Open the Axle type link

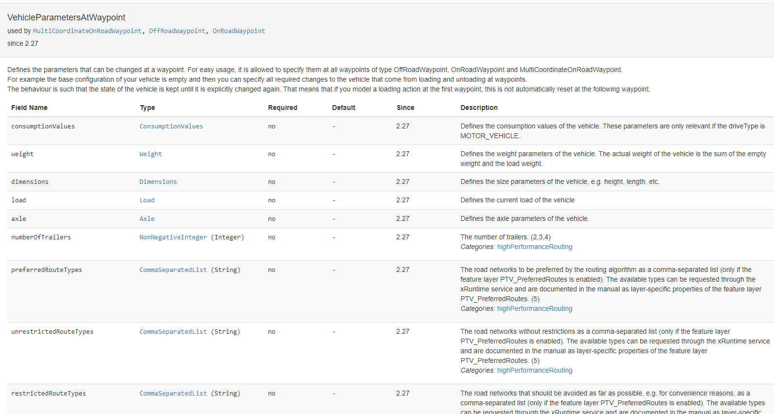(147, 219)
